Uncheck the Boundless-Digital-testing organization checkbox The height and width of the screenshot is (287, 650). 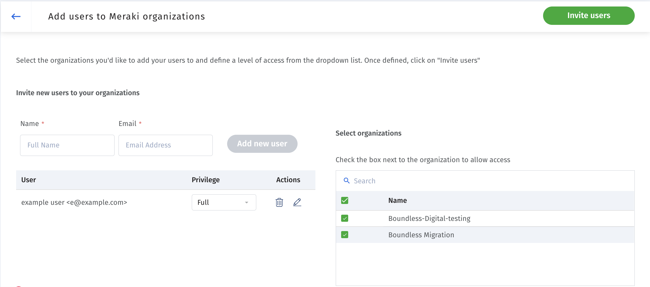pos(345,218)
